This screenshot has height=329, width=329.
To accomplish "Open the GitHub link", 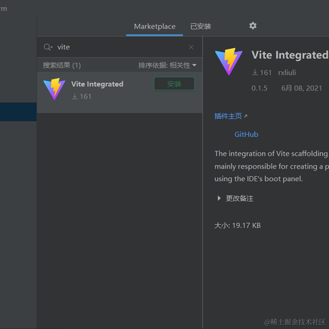I will pyautogui.click(x=246, y=134).
